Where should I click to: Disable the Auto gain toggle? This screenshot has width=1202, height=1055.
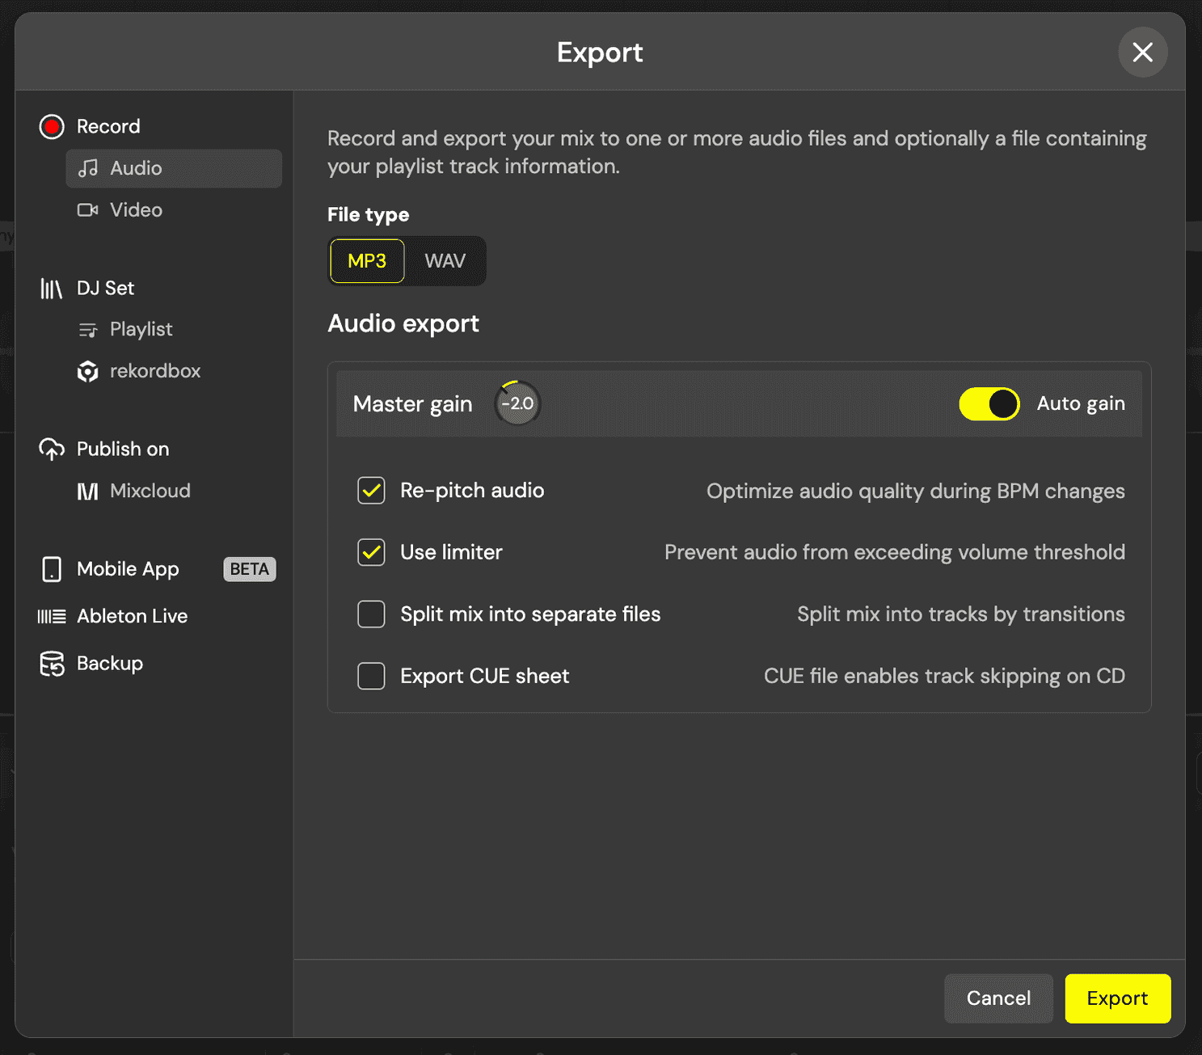tap(989, 404)
